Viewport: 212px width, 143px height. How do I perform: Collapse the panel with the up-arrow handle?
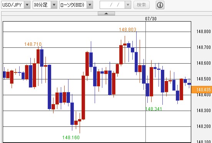(106, 13)
